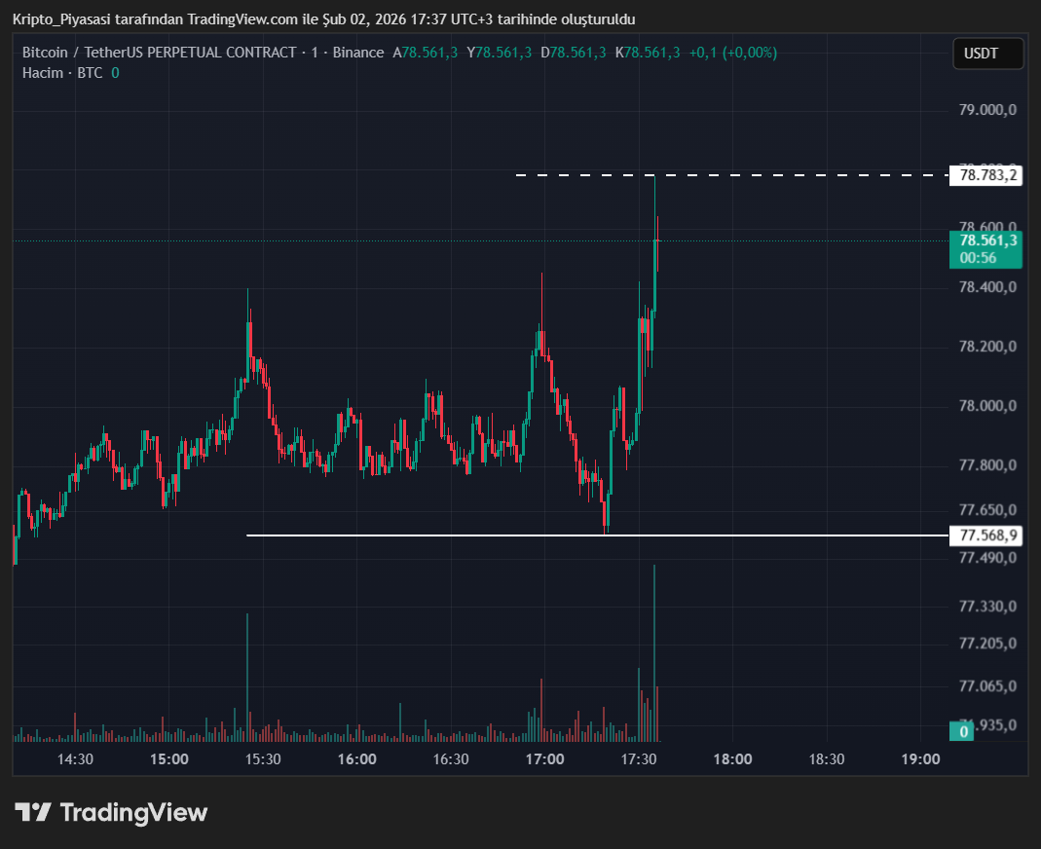This screenshot has height=849, width=1041.
Task: Click the +0,1 (+0,00%) change value in header
Action: coord(732,53)
